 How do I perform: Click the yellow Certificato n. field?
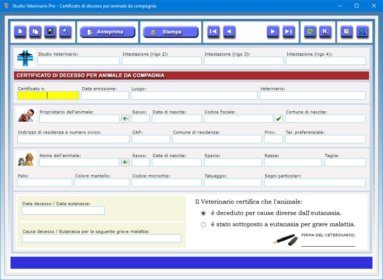click(48, 95)
